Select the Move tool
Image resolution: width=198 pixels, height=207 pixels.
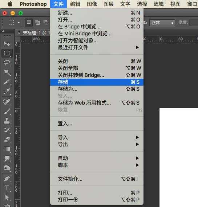tap(7, 44)
